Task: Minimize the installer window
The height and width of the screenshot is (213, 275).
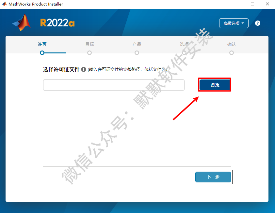Action: pos(238,4)
